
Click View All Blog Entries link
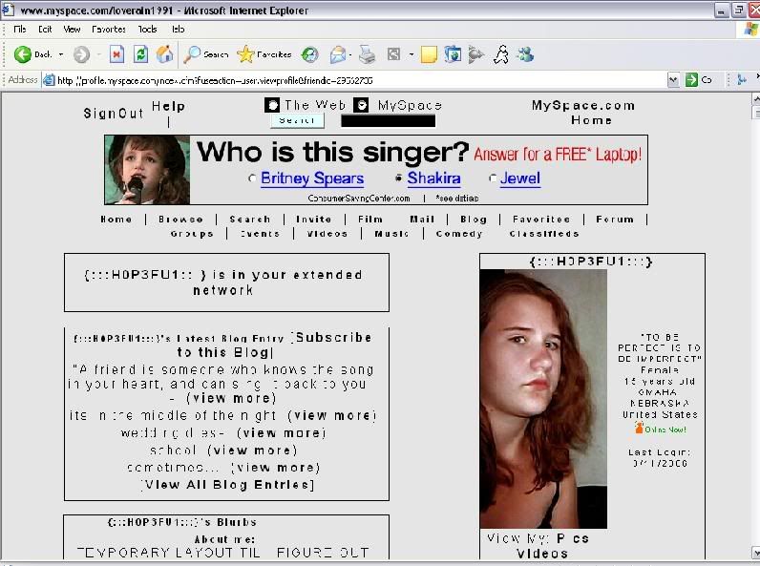(227, 485)
